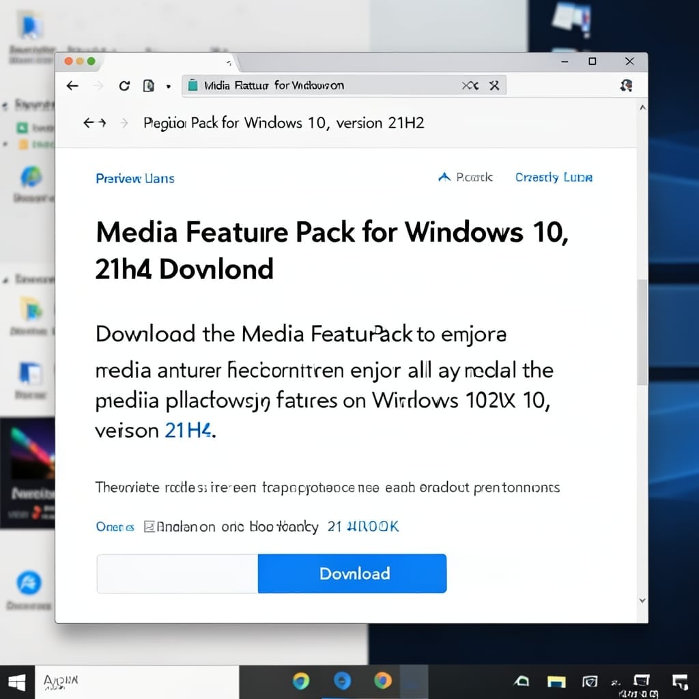
Task: Click the address bar showing Media Feature text
Action: tap(344, 85)
